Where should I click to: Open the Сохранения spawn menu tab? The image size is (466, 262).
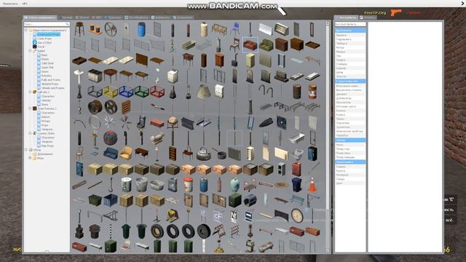tap(183, 17)
